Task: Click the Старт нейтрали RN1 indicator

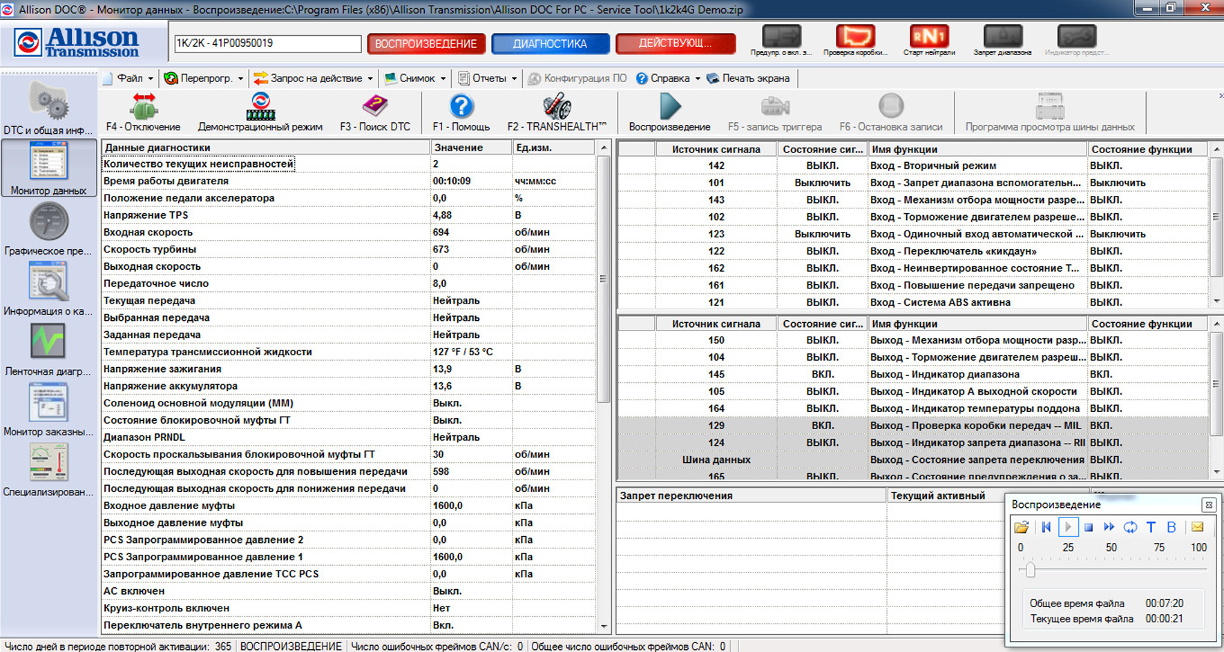Action: pyautogui.click(x=928, y=37)
